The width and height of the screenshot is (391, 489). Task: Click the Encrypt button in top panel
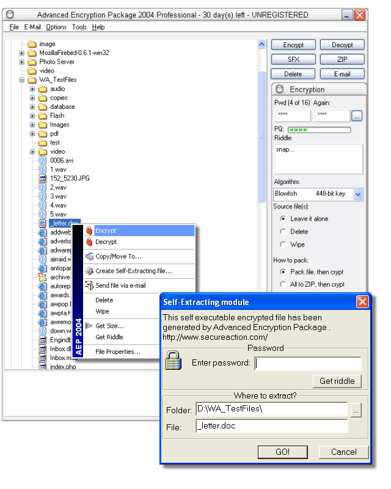tap(293, 45)
